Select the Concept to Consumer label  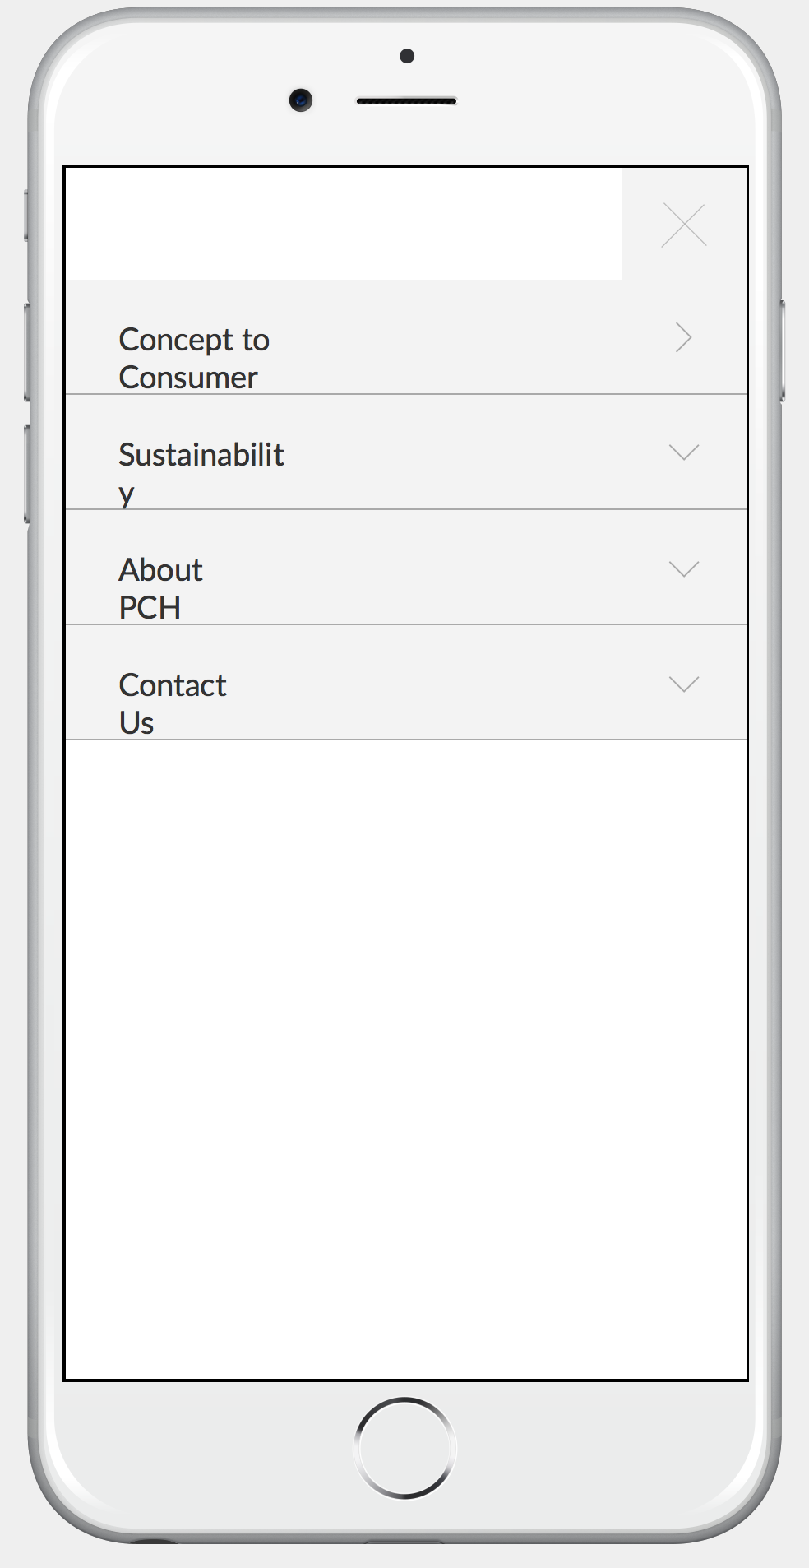pyautogui.click(x=194, y=358)
